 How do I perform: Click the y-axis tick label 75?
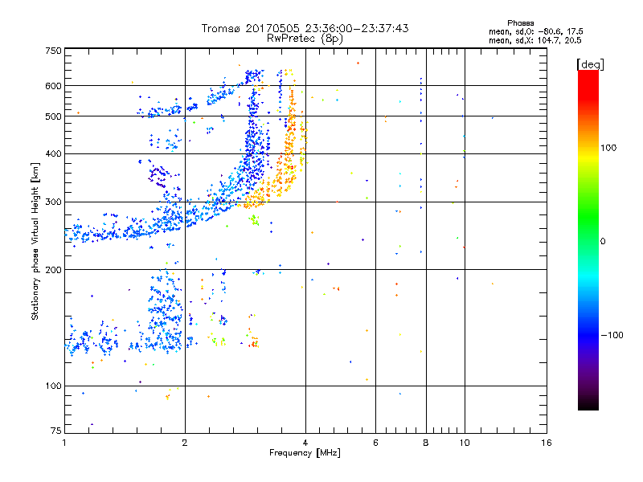point(56,431)
